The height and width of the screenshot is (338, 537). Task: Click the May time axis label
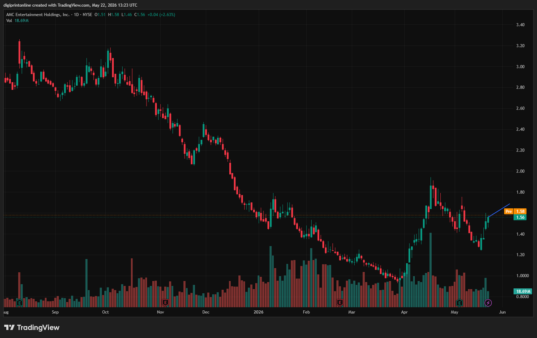coord(455,312)
